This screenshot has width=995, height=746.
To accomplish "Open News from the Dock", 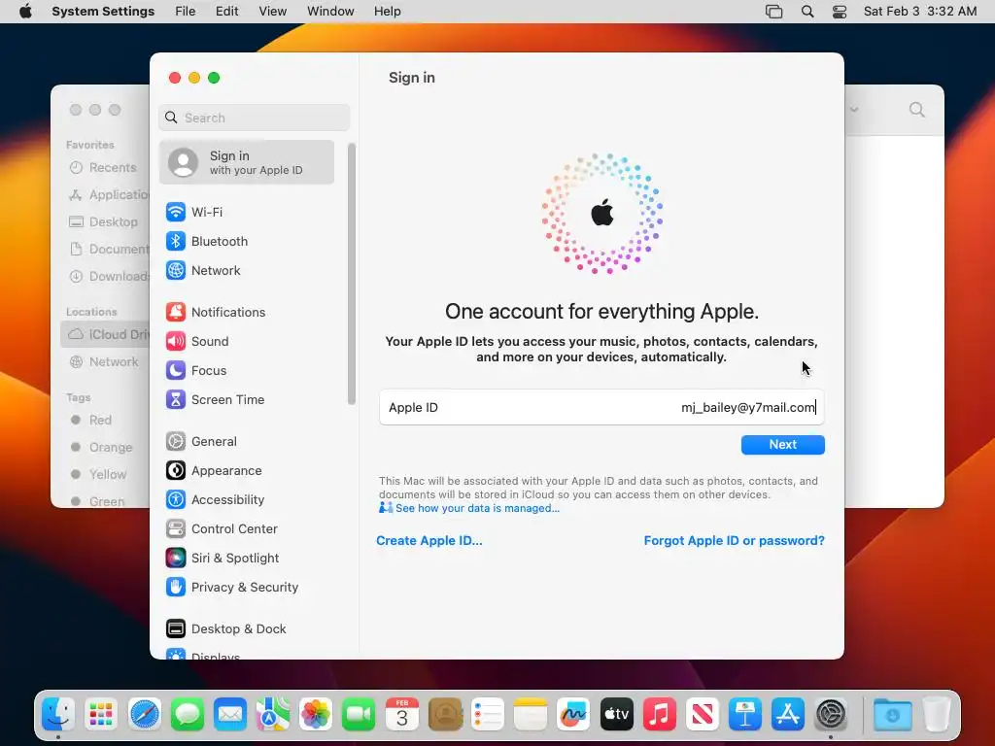I will tap(702, 715).
